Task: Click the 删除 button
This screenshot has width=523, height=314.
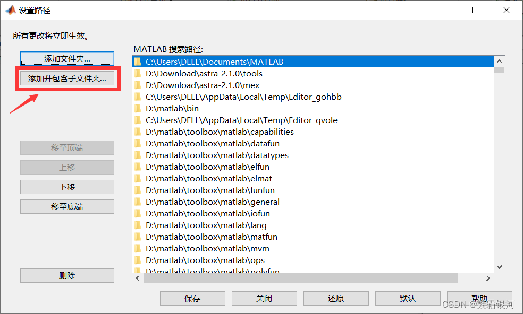Action: tap(66, 275)
